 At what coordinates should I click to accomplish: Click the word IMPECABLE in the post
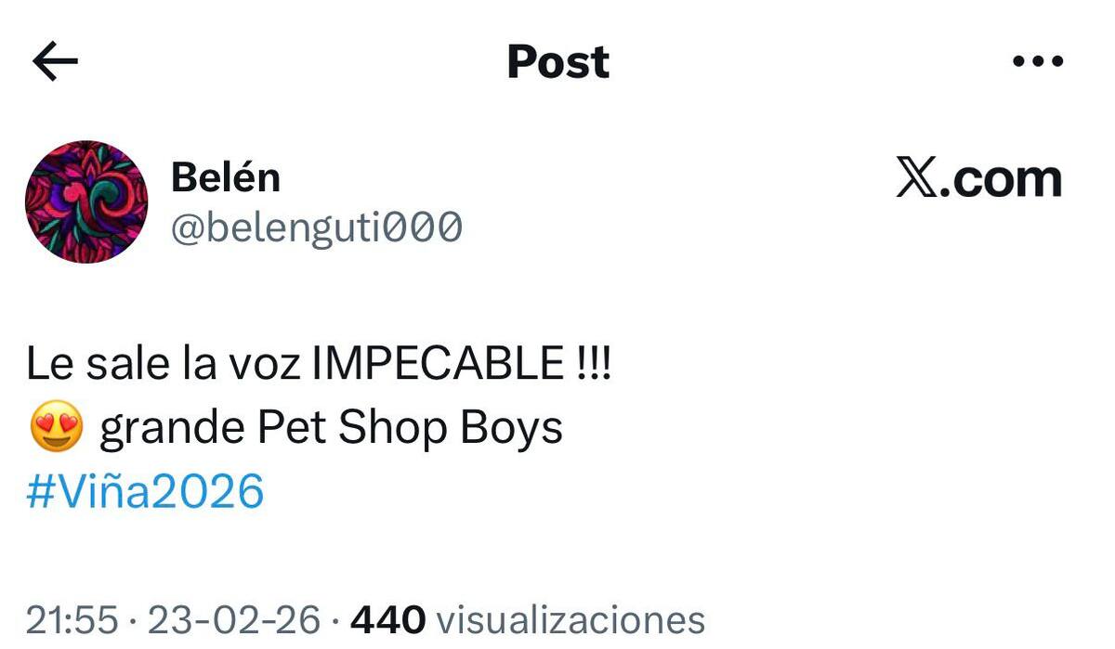(439, 365)
